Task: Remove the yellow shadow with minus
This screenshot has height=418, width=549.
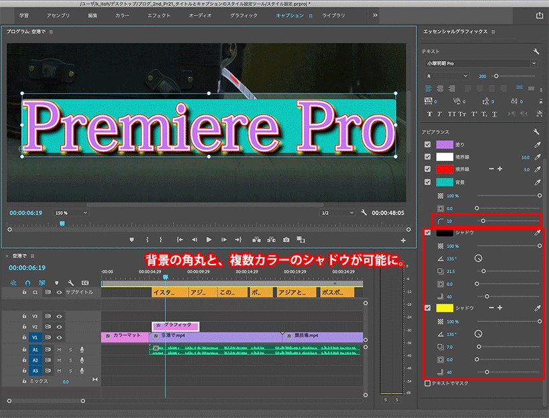Action: 491,307
